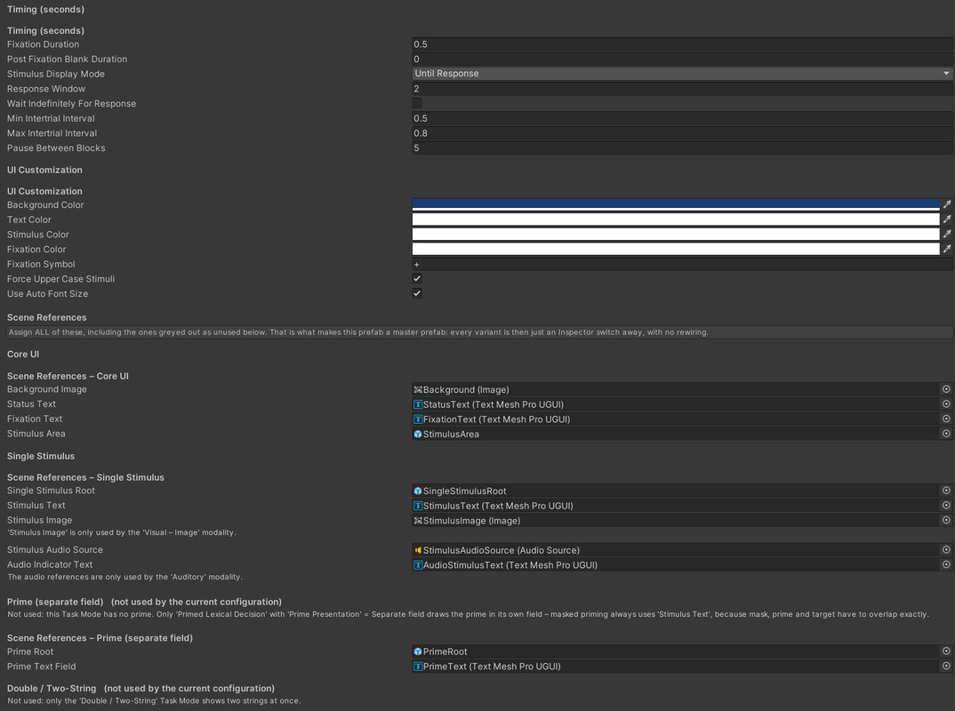The height and width of the screenshot is (711, 955).
Task: Click the Fixation Duration value field
Action: point(682,44)
